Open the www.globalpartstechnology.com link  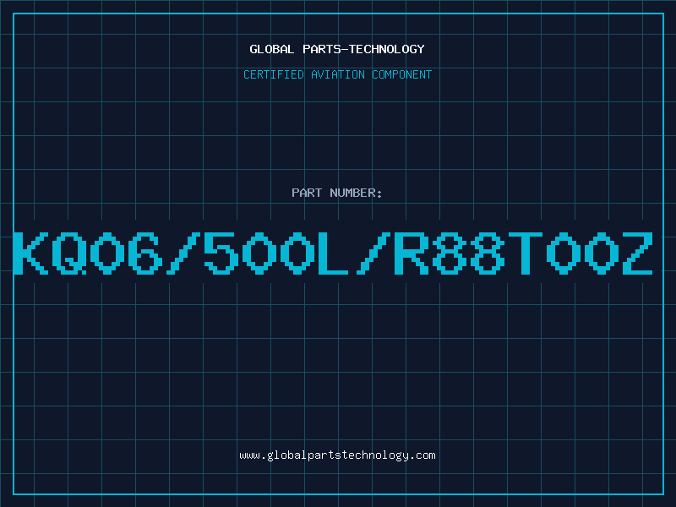pyautogui.click(x=337, y=455)
